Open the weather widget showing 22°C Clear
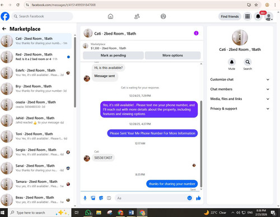280x217 pixels. click(x=215, y=213)
